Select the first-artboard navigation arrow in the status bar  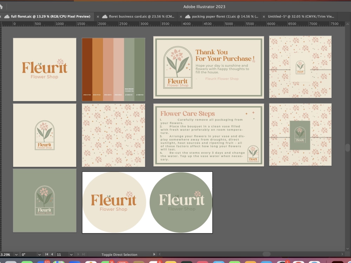[46, 254]
